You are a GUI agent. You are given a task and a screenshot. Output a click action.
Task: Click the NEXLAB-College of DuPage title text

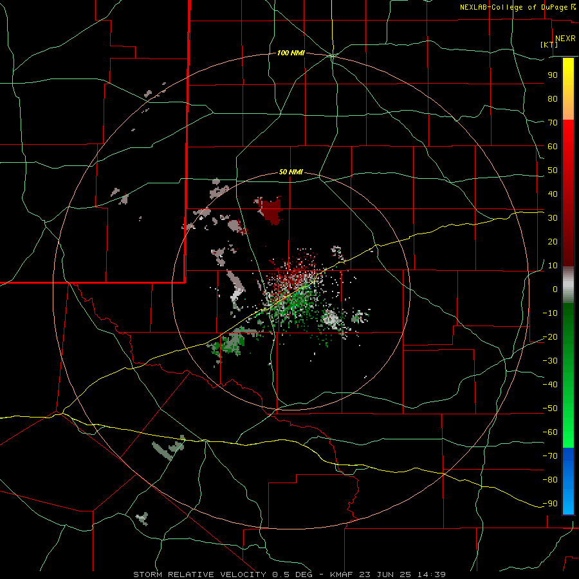(513, 7)
